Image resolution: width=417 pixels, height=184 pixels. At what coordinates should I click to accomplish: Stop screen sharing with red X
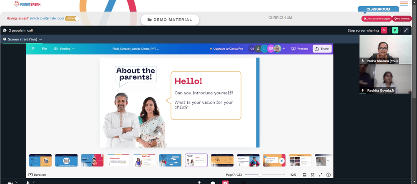[384, 30]
